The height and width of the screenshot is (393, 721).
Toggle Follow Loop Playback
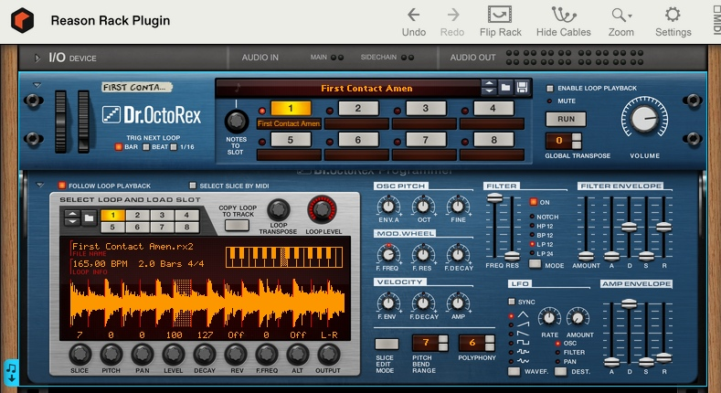61,186
